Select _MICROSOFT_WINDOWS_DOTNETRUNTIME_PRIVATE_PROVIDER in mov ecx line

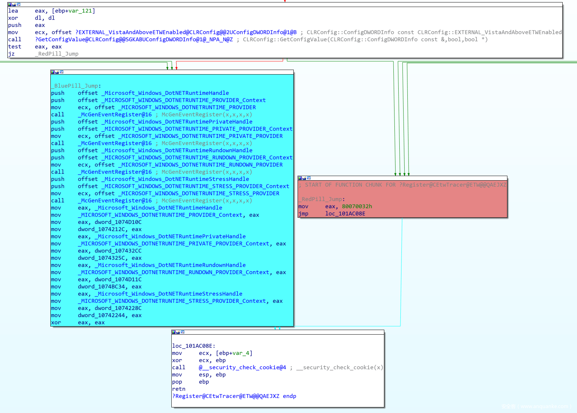200,136
